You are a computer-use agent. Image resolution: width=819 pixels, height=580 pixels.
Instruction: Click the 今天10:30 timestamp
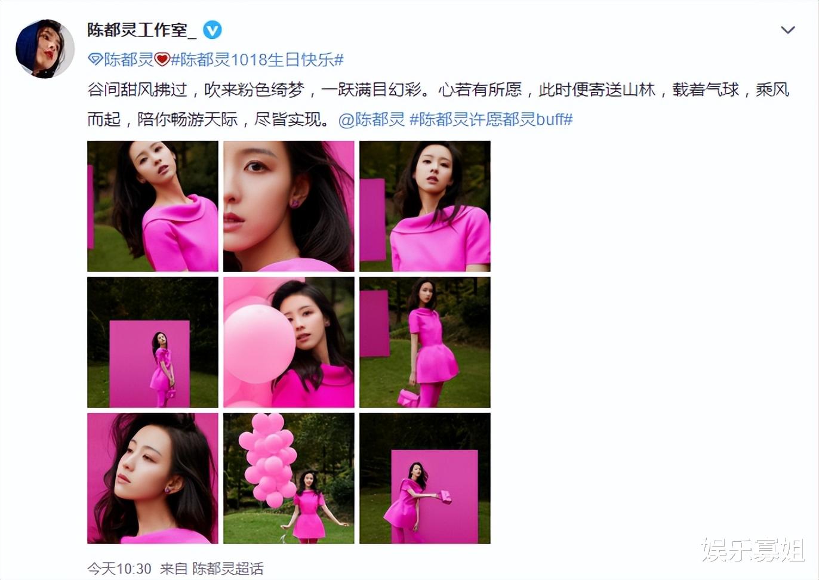[x=119, y=569]
